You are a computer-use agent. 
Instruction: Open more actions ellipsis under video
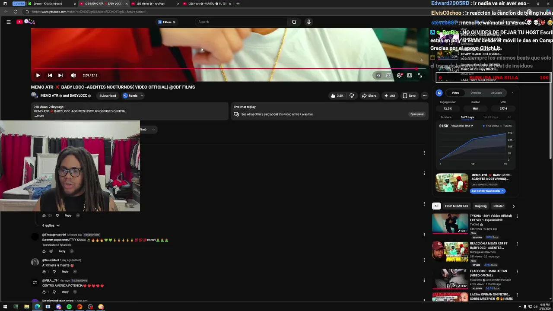[x=425, y=95]
